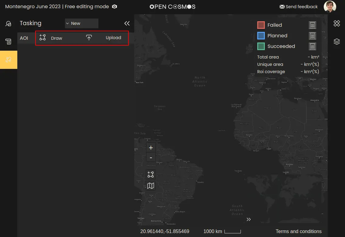Viewport: 345px width, 237px height.
Task: Toggle the Planned status legend swatch
Action: (261, 36)
